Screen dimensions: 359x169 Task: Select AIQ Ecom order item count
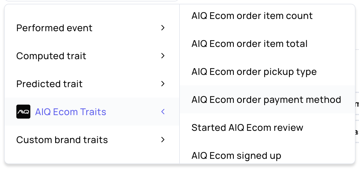tap(252, 16)
